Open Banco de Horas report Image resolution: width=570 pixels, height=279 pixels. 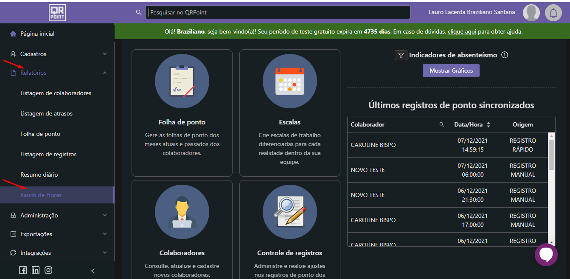click(41, 195)
